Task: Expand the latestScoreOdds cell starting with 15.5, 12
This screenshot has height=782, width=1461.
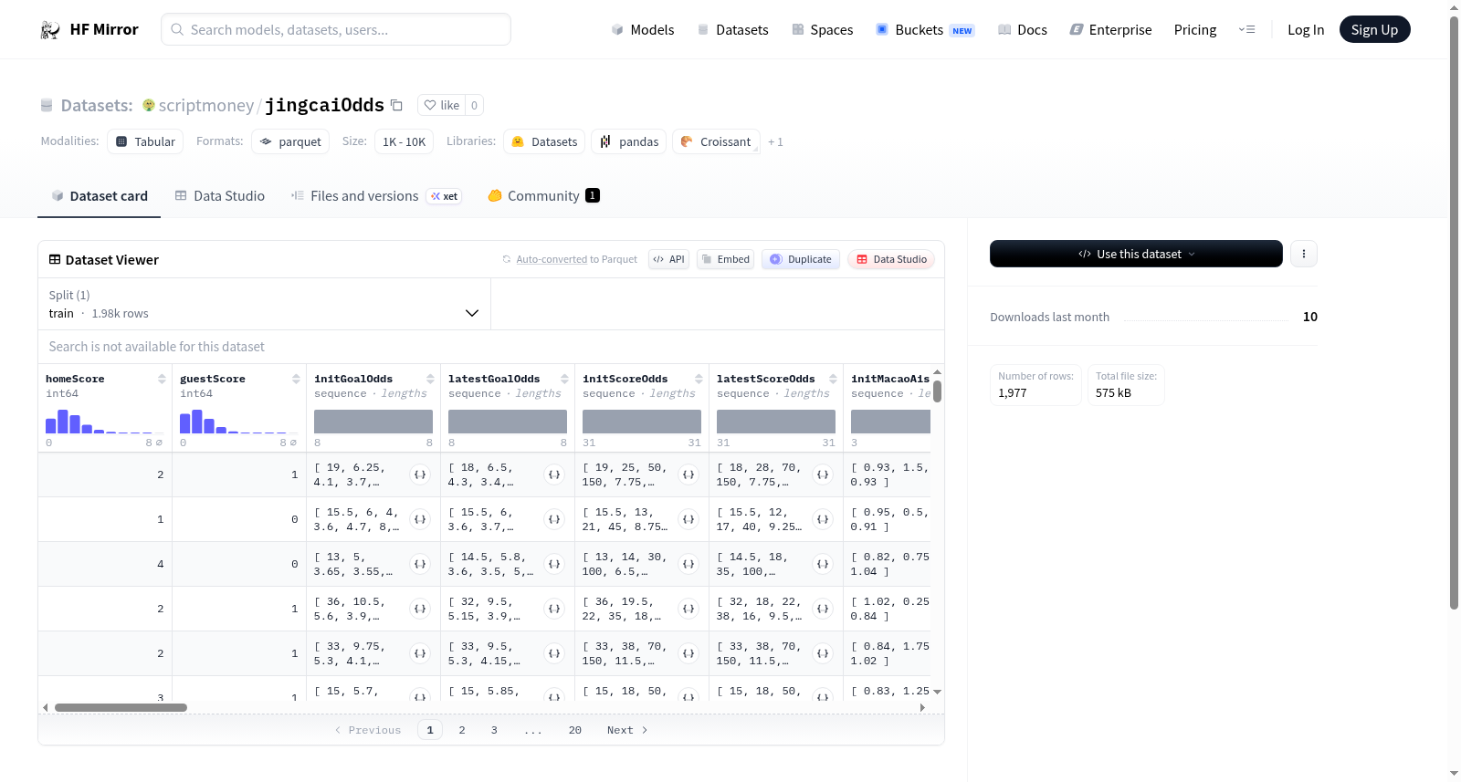Action: click(x=823, y=519)
